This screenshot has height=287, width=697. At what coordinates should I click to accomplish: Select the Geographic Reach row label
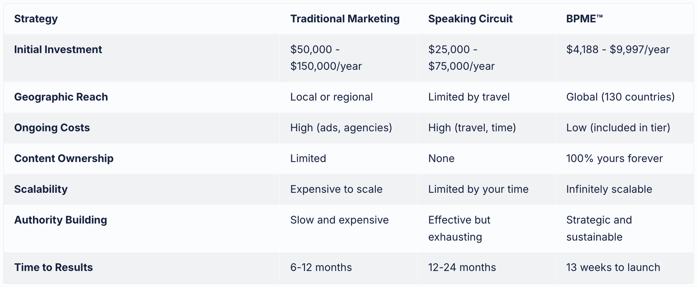61,97
